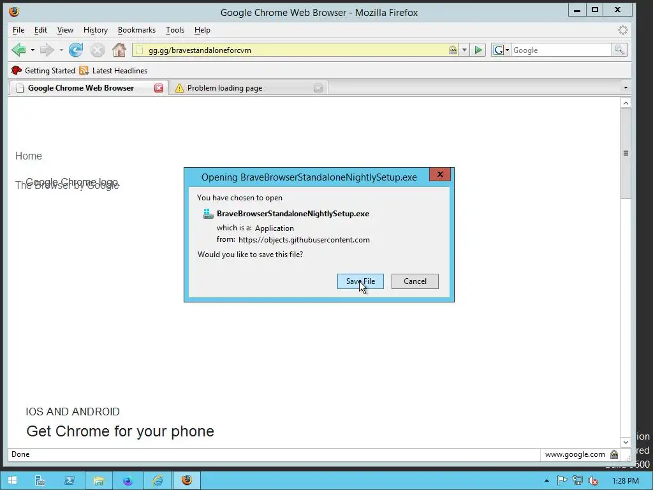Open the History menu

(96, 30)
